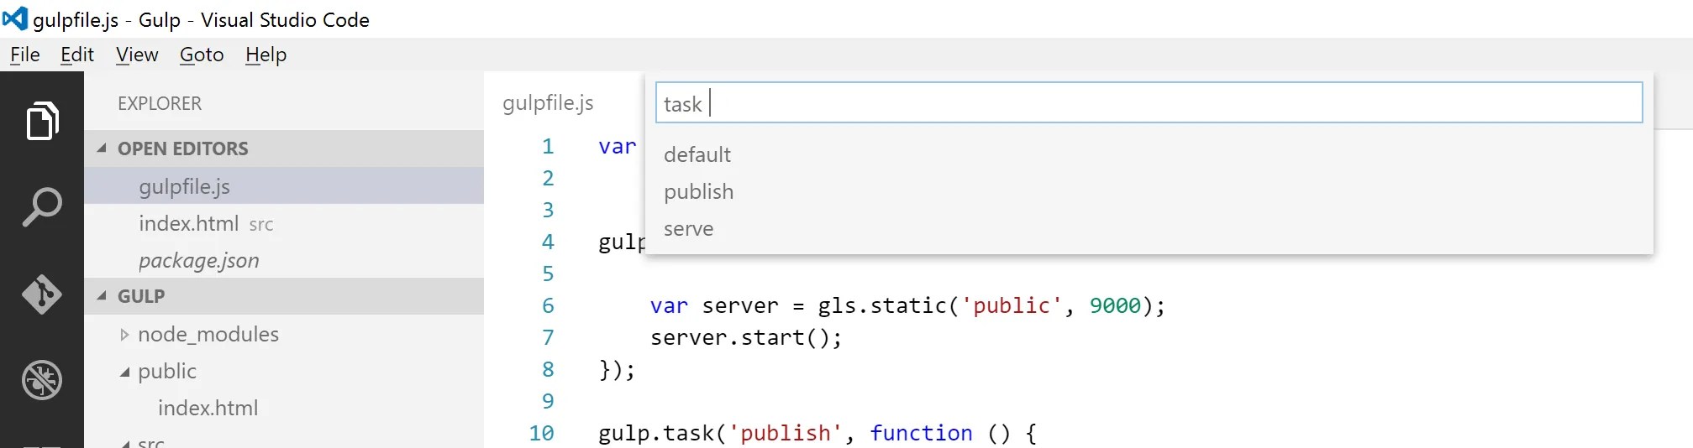Viewport: 1693px width, 448px height.
Task: Click line number 1 in the gutter
Action: pos(548,146)
